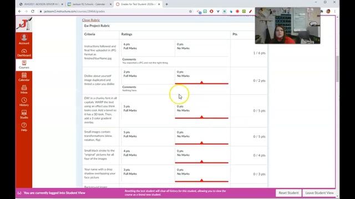Go to the Canvas Dashboard
The height and width of the screenshot is (199, 355).
pyautogui.click(x=24, y=53)
